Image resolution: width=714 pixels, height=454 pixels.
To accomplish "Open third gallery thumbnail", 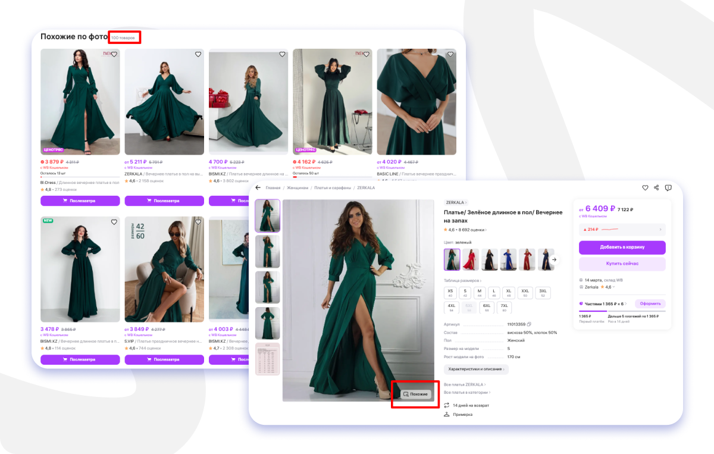I will (267, 287).
